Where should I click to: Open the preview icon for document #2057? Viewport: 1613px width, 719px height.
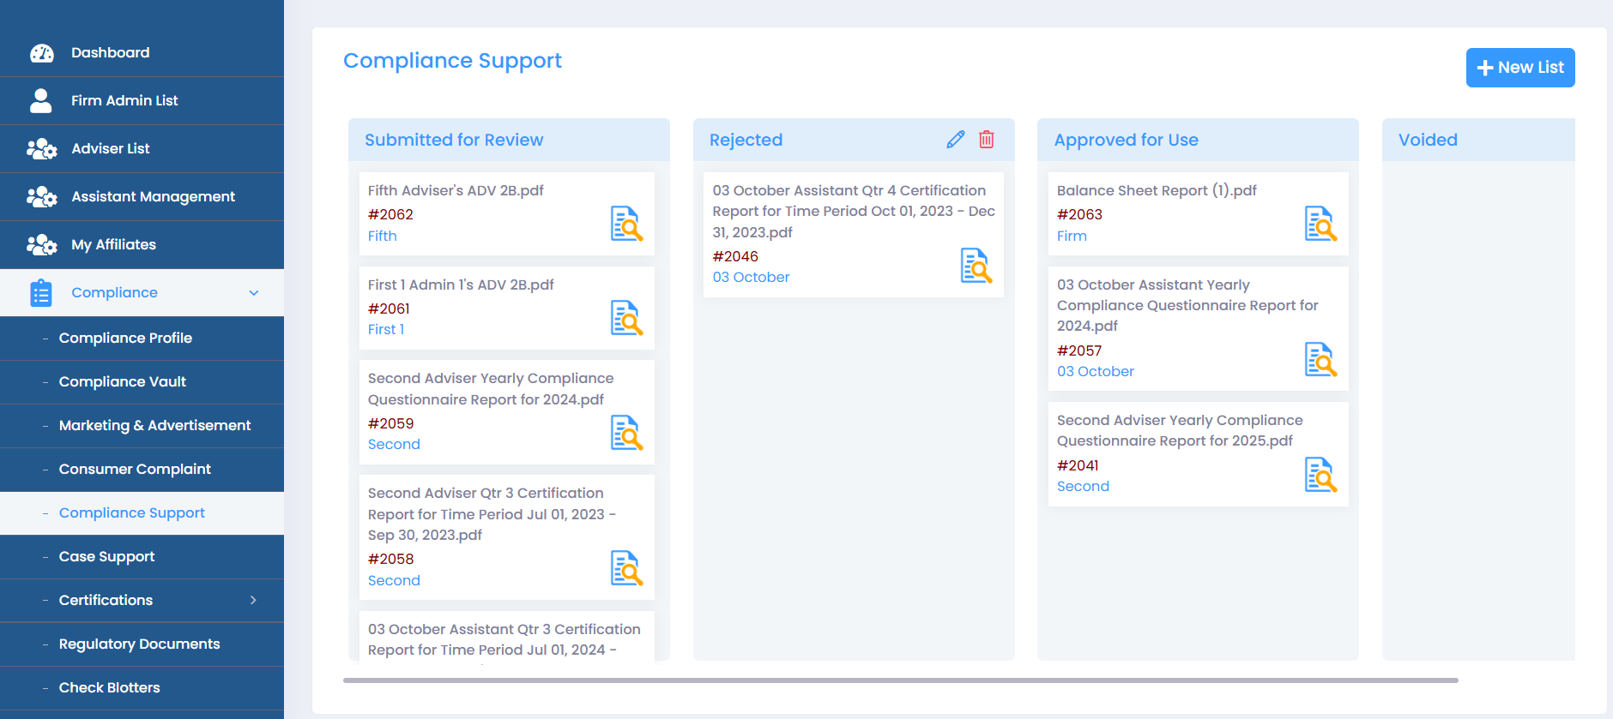pyautogui.click(x=1320, y=360)
